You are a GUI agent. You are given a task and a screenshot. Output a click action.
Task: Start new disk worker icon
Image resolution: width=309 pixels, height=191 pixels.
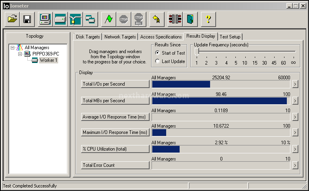point(60,19)
